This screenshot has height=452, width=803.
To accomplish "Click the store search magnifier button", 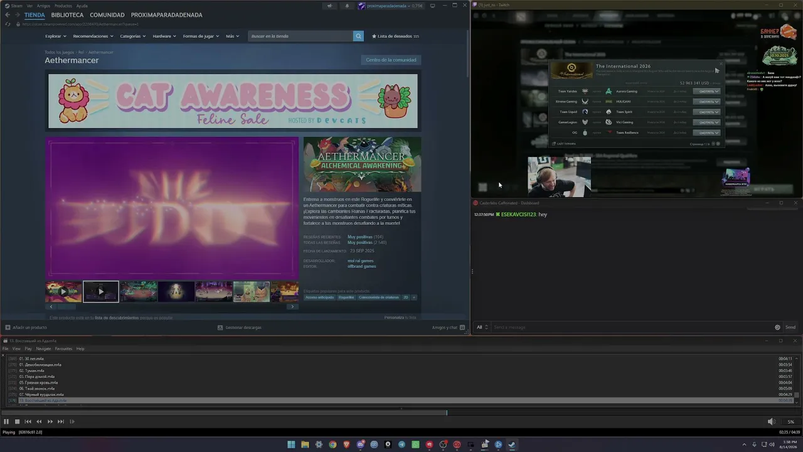I will tap(358, 36).
